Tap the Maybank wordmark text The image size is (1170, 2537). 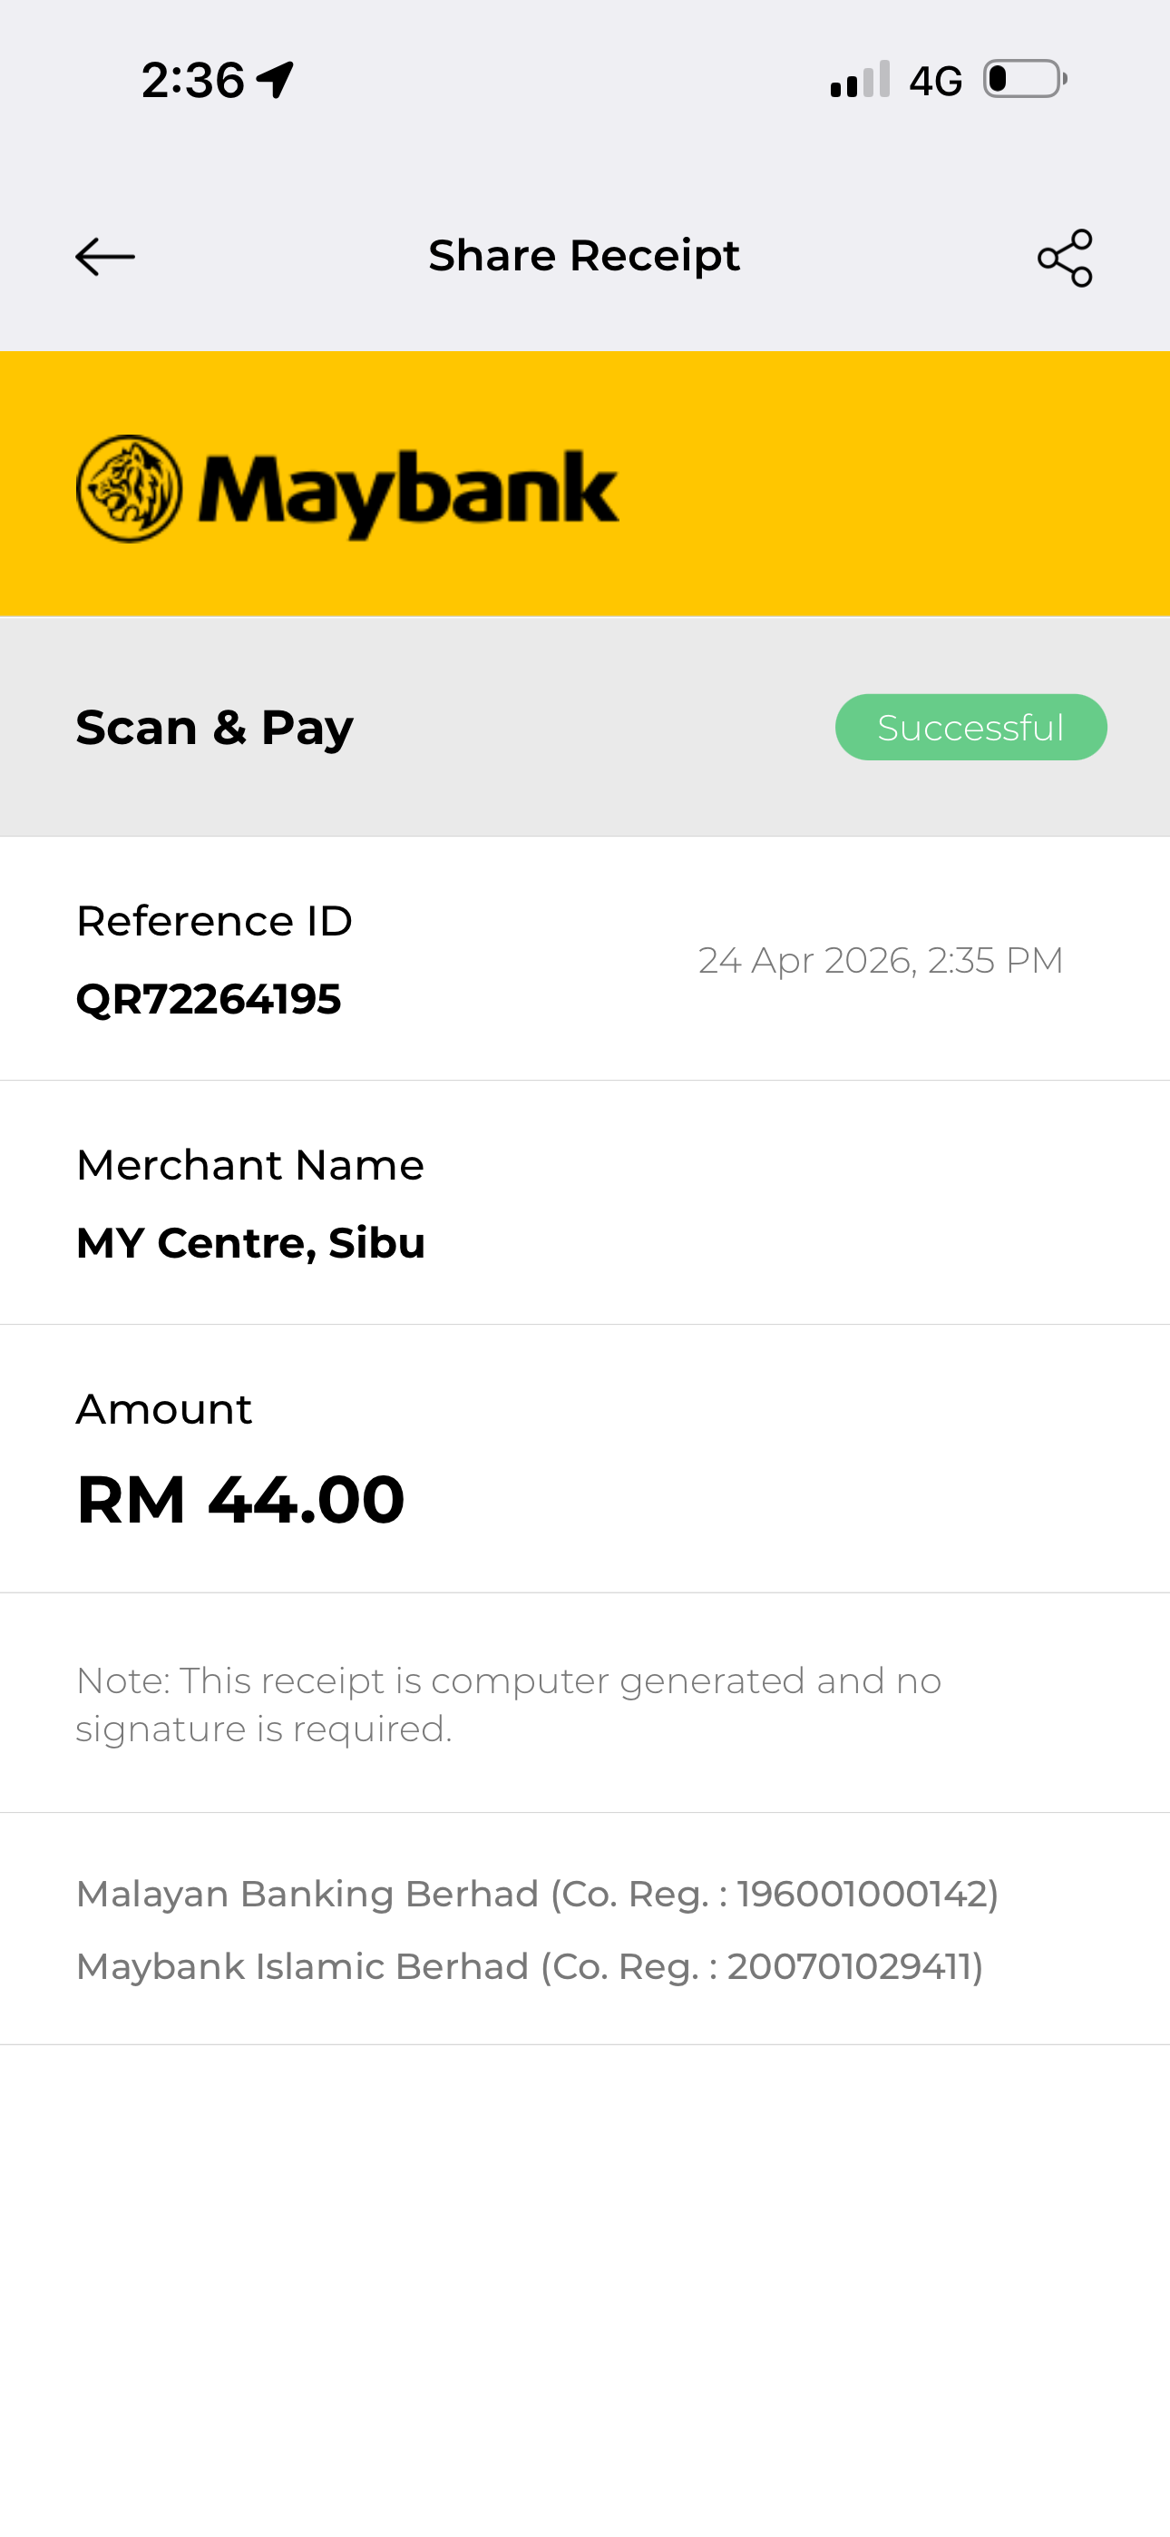point(409,493)
